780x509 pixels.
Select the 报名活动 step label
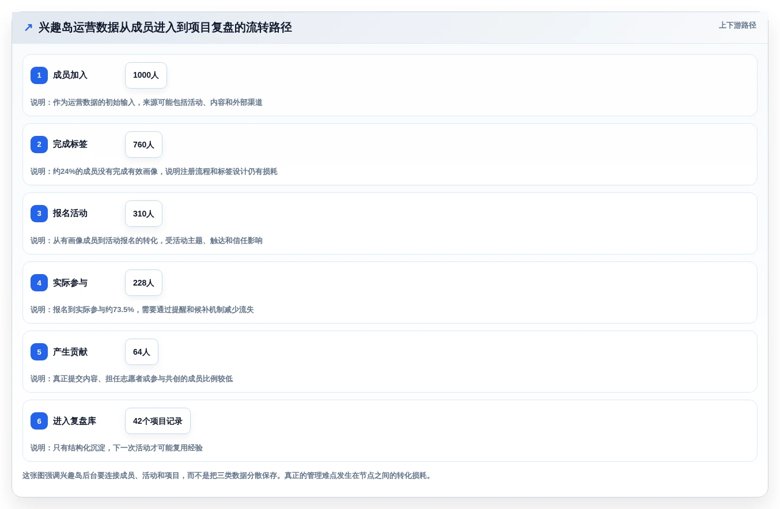click(x=70, y=214)
